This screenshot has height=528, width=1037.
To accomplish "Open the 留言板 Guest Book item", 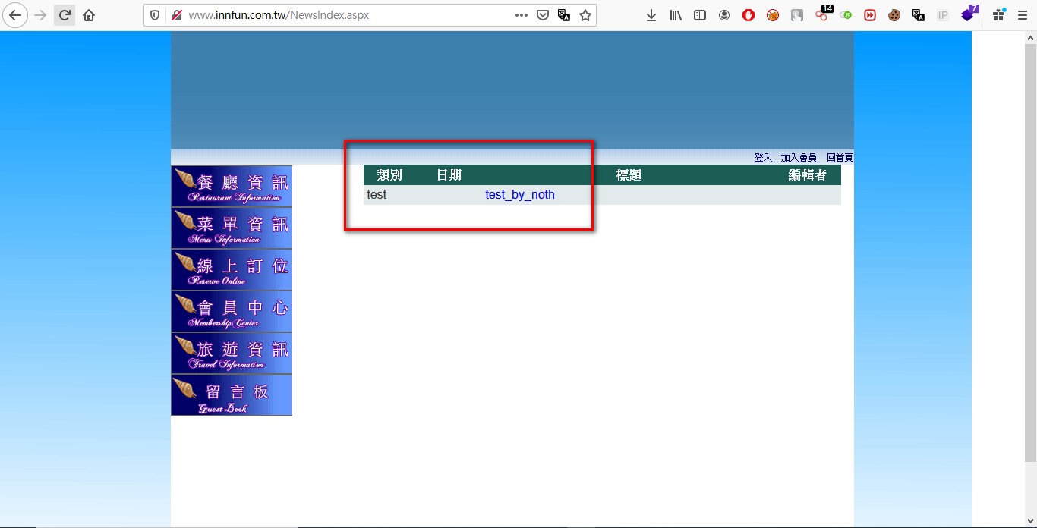I will pyautogui.click(x=232, y=394).
